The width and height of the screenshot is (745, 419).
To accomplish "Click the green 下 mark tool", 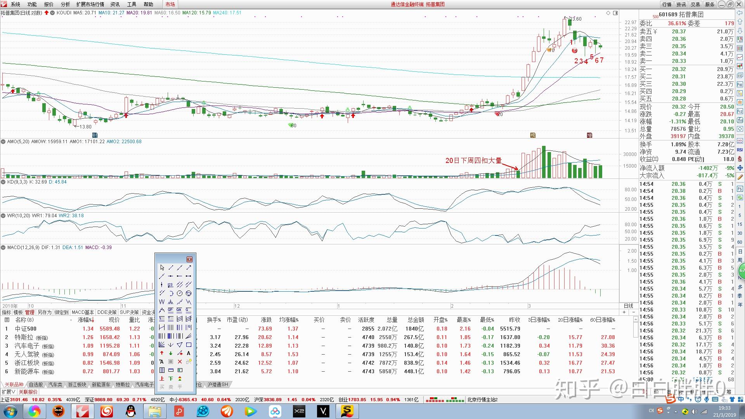I will point(170,378).
